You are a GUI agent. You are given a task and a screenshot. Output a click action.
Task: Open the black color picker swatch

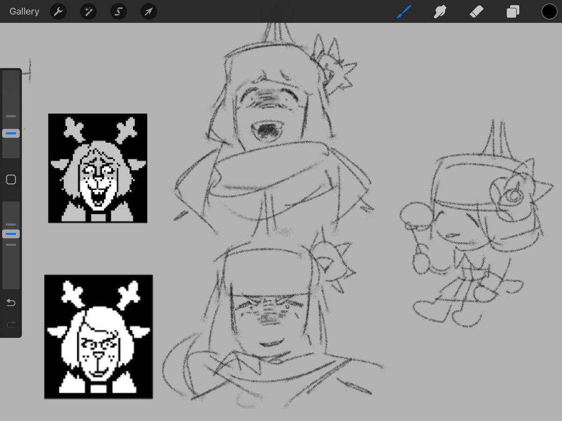549,12
